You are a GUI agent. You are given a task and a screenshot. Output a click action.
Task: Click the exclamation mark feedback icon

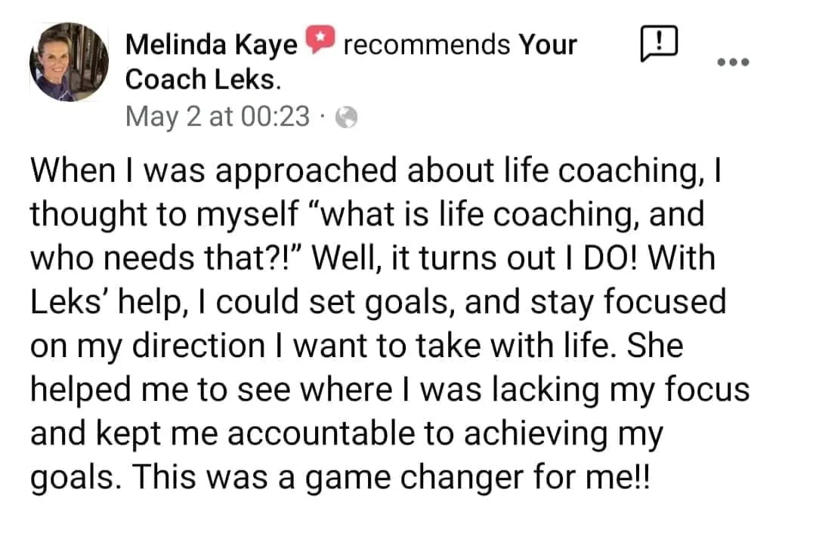(658, 45)
